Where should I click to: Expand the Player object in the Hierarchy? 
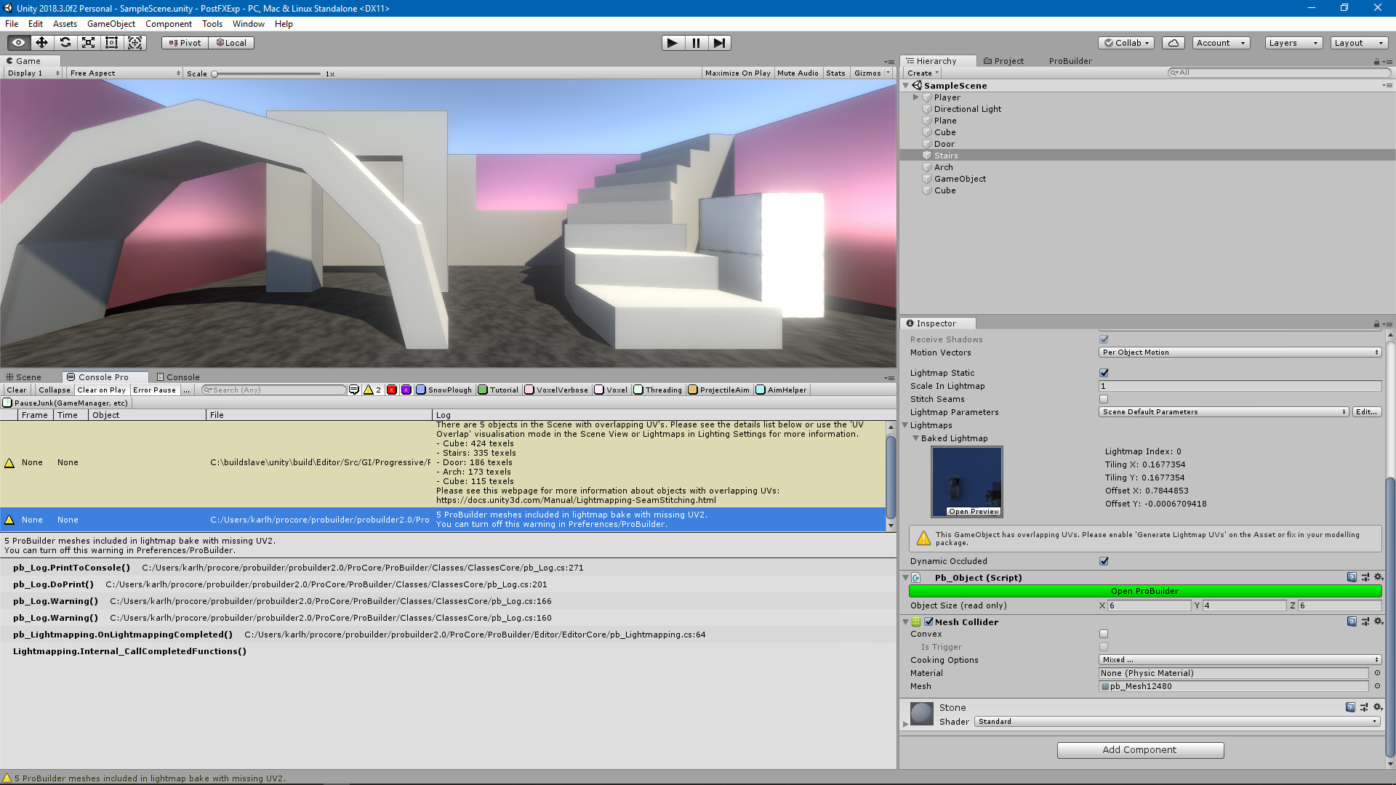pyautogui.click(x=915, y=97)
